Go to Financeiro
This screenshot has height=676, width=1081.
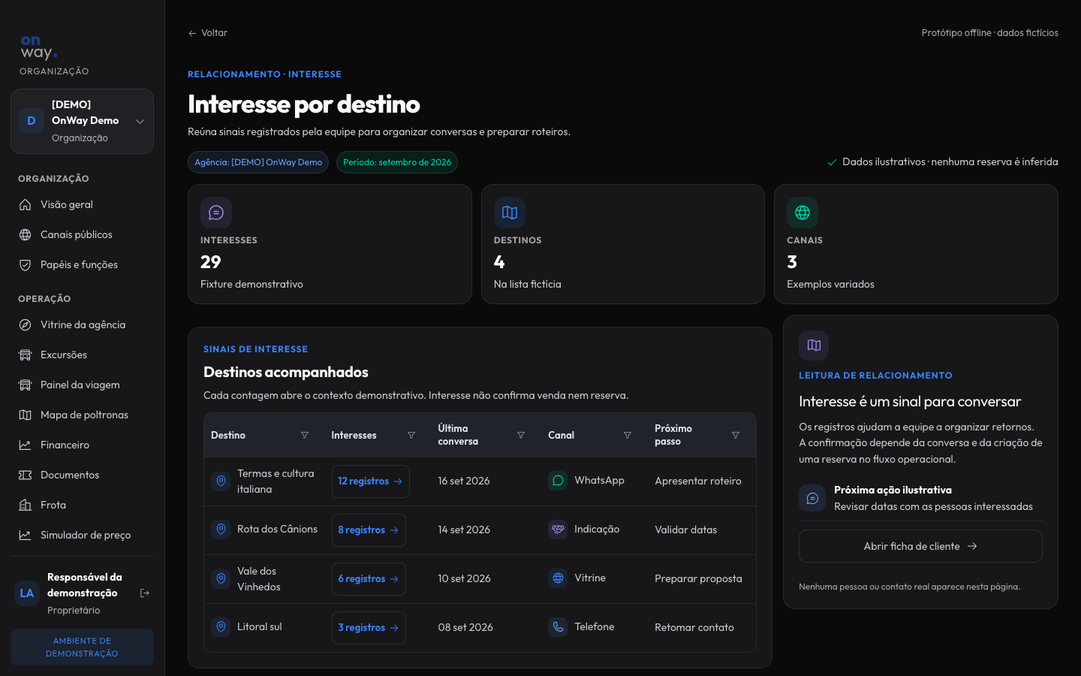(x=82, y=445)
